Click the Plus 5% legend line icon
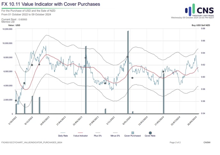The width and height of the screenshot is (220, 155). [98, 132]
